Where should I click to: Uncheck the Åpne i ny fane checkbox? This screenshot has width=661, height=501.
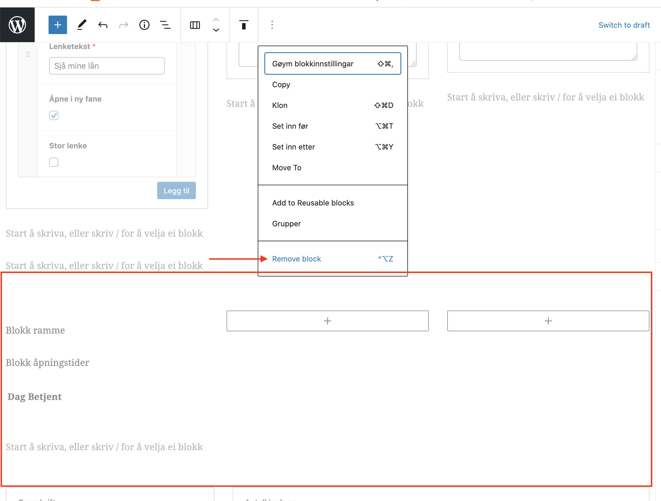(x=54, y=115)
